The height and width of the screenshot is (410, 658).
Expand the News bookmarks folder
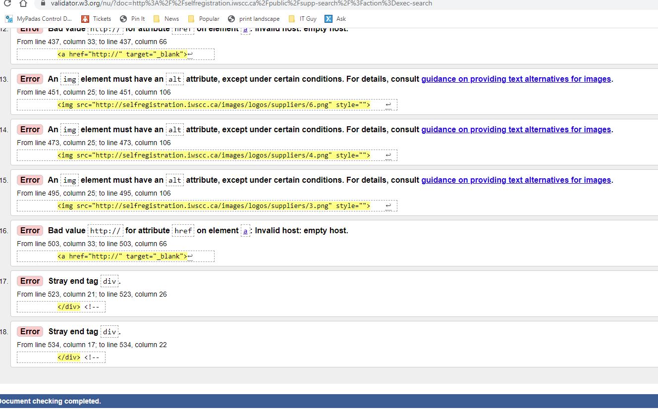point(171,19)
